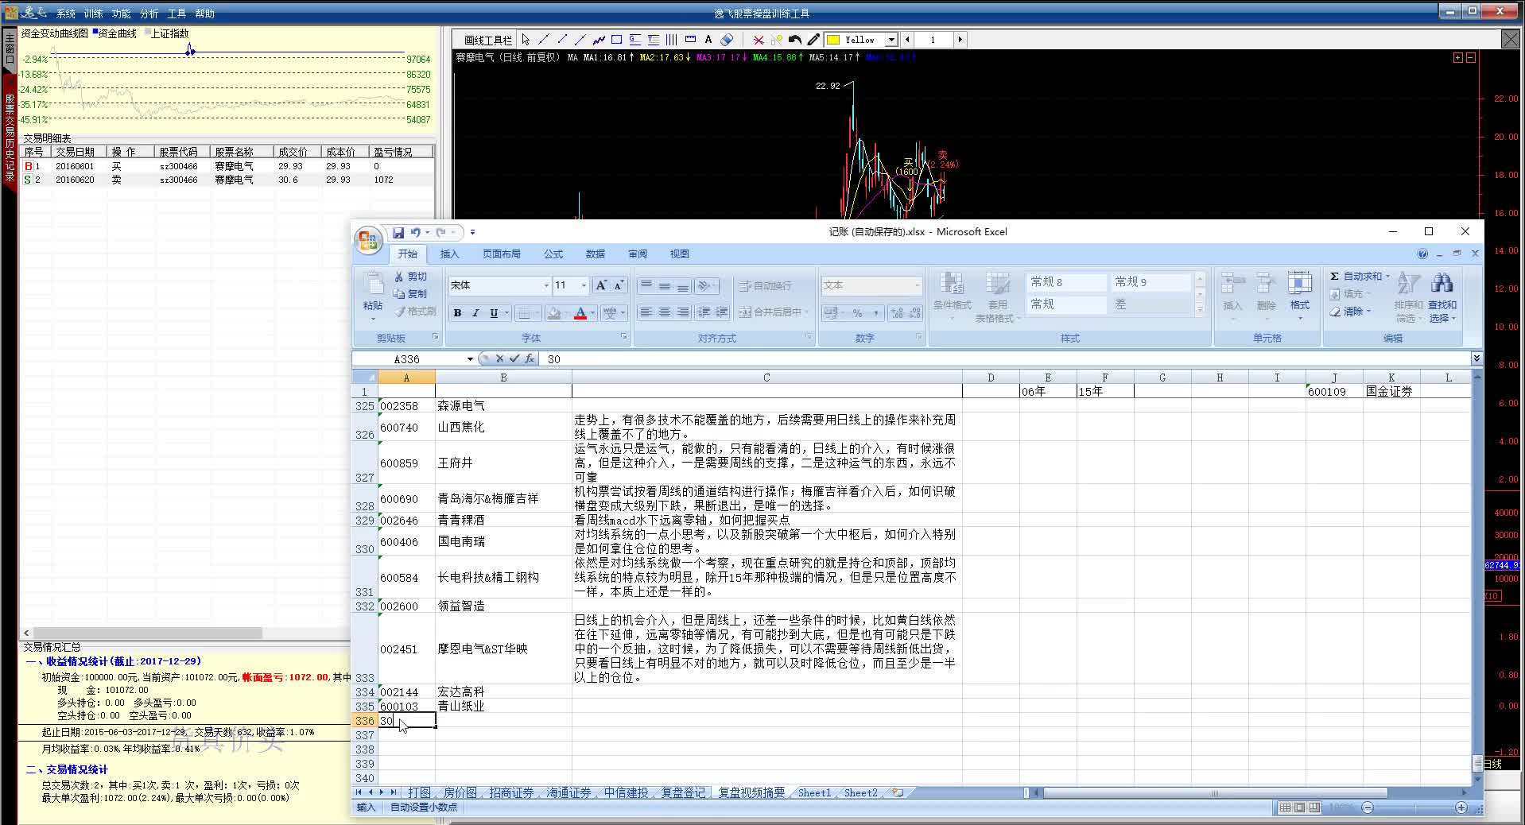Image resolution: width=1525 pixels, height=825 pixels.
Task: Open the 字体 group dialog launcher
Action: click(623, 338)
